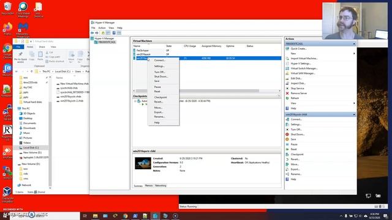Expand View submenu arrow in Actions pane

tap(354, 103)
